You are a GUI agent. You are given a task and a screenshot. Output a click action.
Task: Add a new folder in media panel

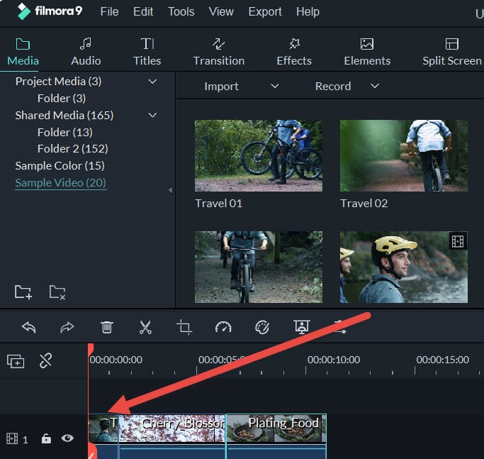[x=23, y=292]
